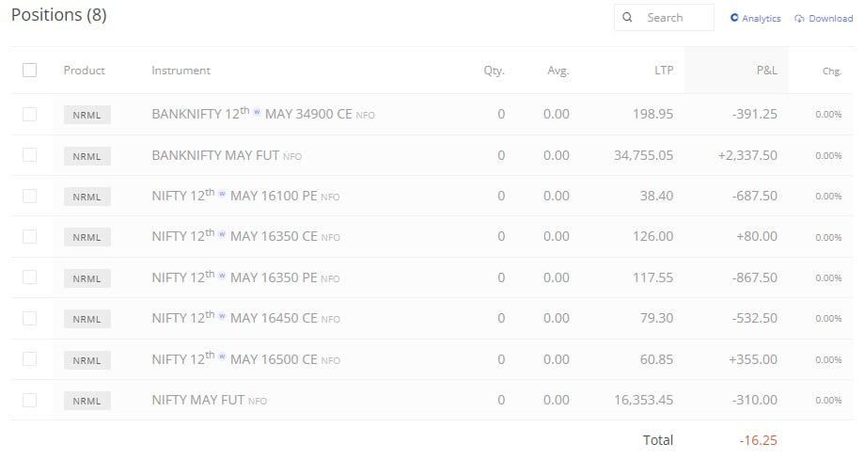Click the search magnifier icon

pos(627,18)
